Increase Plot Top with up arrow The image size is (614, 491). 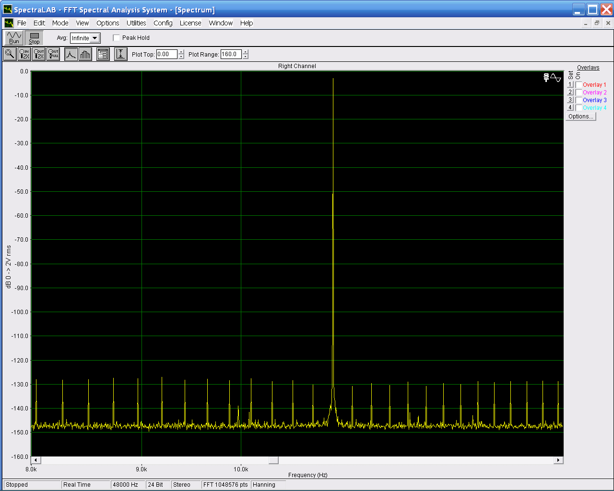click(181, 52)
